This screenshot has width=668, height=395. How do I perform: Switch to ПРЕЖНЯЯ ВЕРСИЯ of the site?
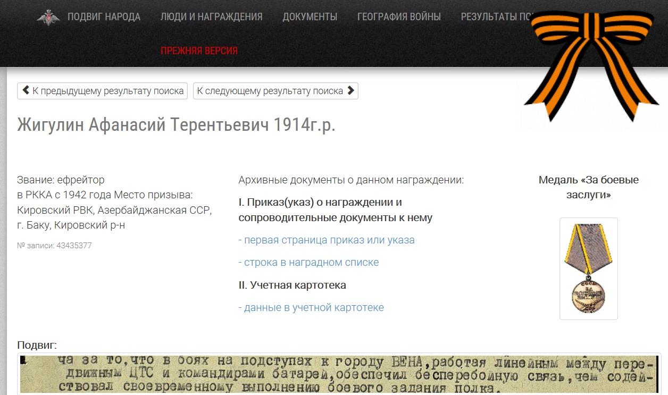199,51
